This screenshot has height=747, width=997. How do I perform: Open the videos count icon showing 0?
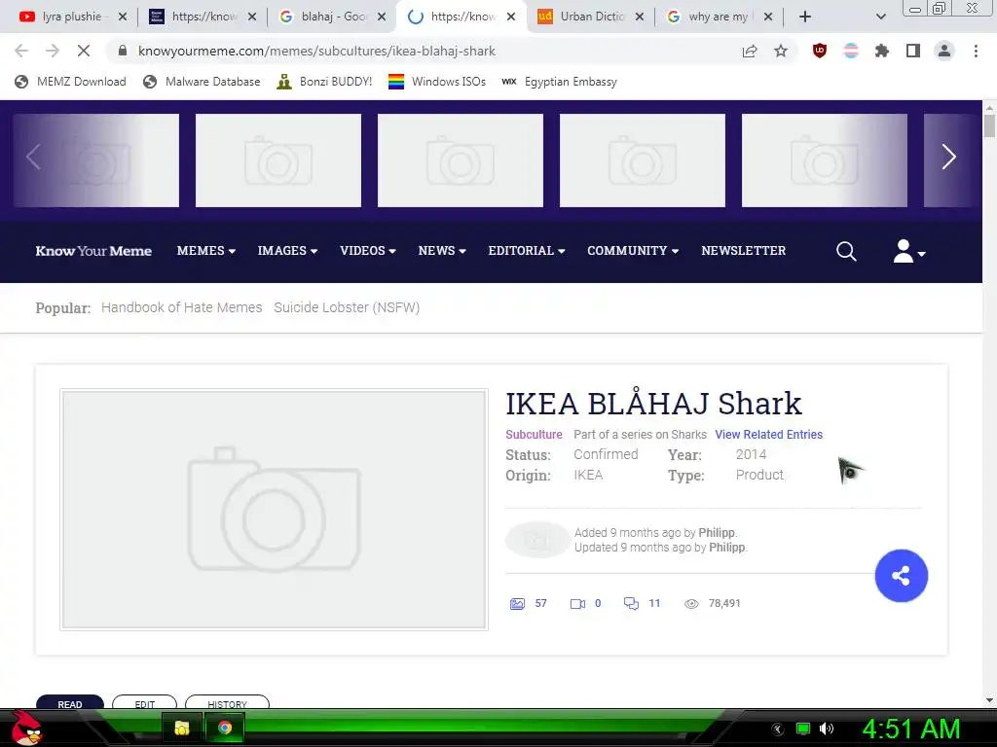[x=577, y=603]
